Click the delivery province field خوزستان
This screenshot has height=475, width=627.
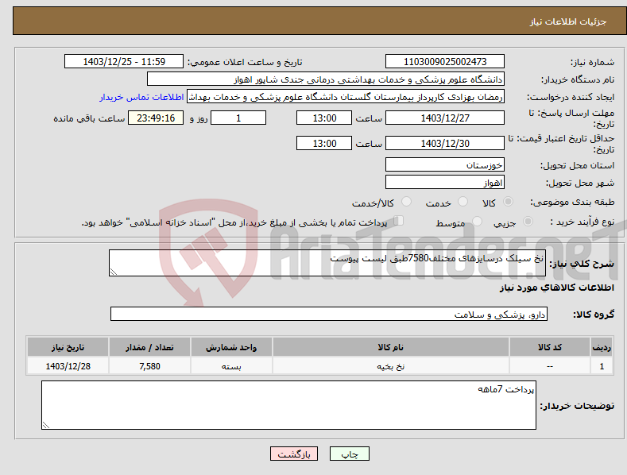click(x=445, y=164)
